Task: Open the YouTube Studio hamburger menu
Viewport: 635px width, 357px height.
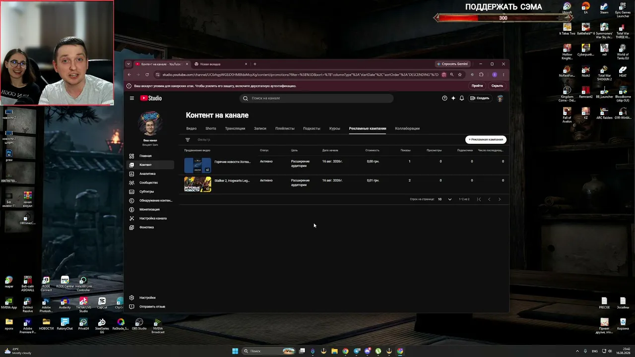Action: click(132, 98)
